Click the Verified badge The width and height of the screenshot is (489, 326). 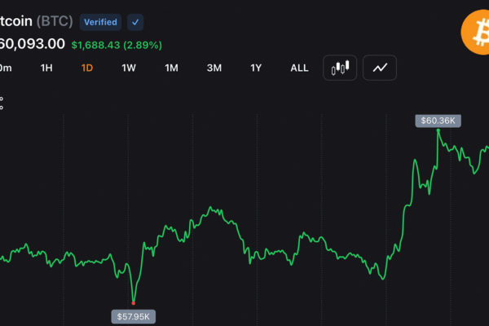point(100,22)
